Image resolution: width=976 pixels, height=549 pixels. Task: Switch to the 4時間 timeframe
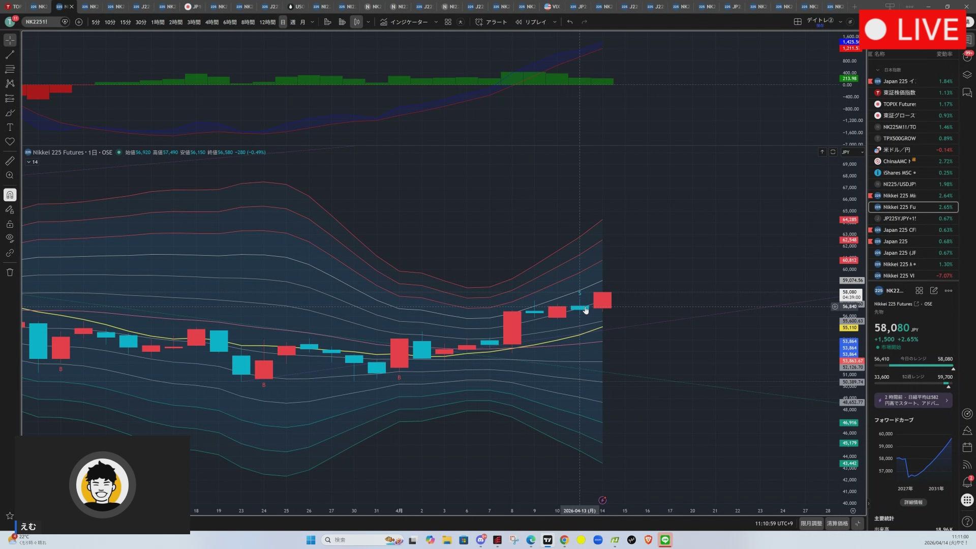pos(211,22)
